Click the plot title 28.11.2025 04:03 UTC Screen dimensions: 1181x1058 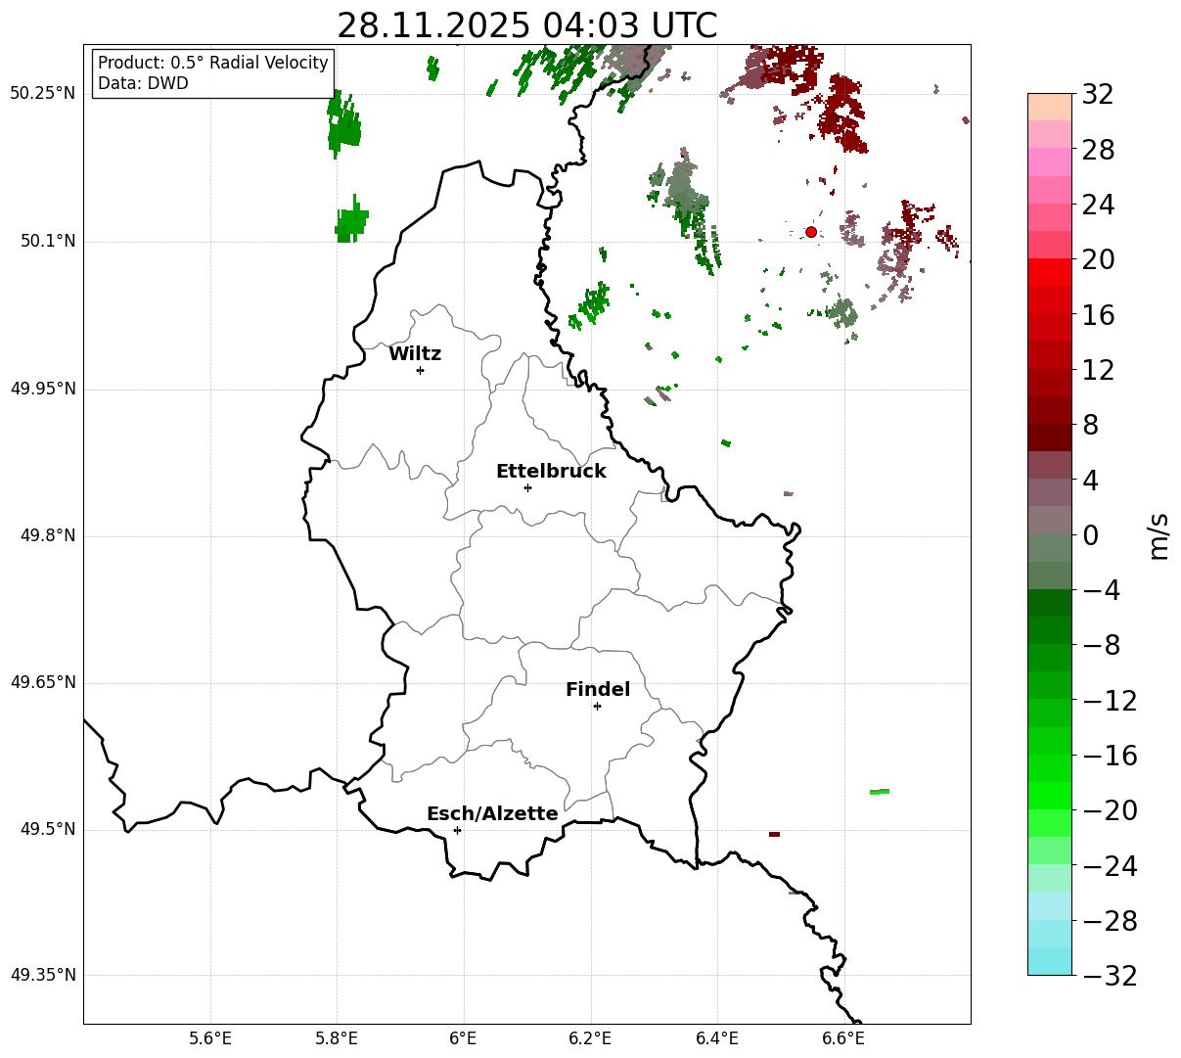(526, 25)
